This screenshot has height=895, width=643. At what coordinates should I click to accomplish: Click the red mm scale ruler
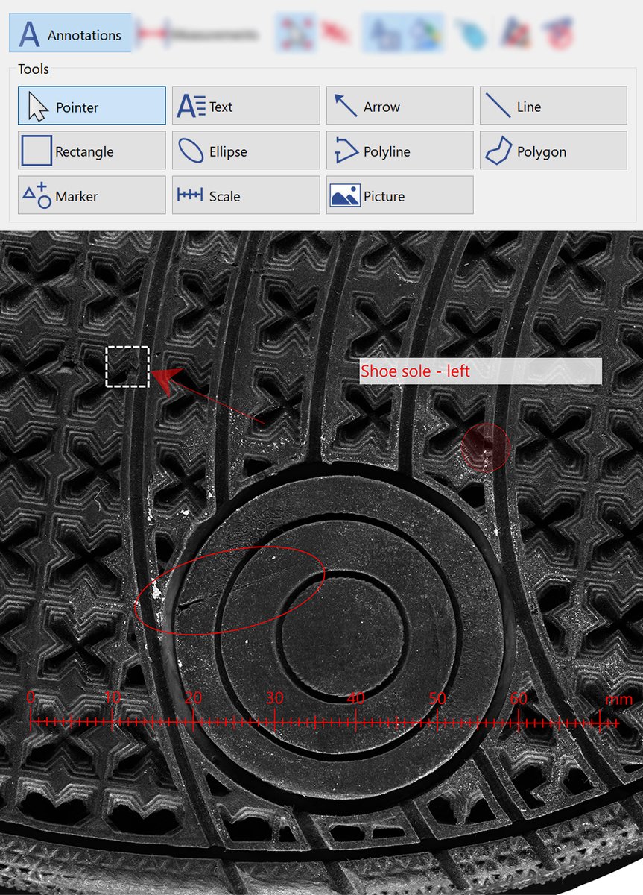point(324,722)
